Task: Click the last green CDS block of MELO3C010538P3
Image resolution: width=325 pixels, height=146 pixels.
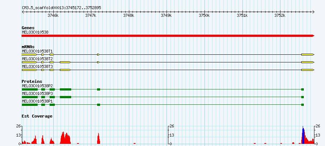Action: tap(303, 97)
